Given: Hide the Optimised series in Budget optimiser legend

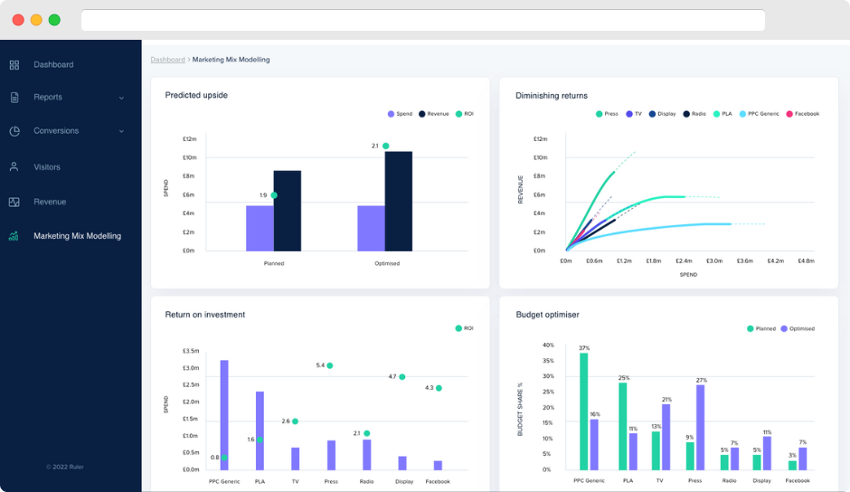Looking at the screenshot, I should (798, 328).
